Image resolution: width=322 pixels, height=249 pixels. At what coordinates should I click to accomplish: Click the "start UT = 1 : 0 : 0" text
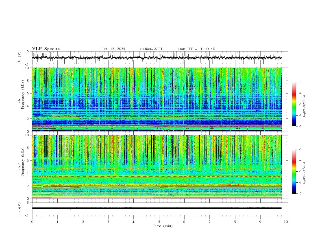196,49
